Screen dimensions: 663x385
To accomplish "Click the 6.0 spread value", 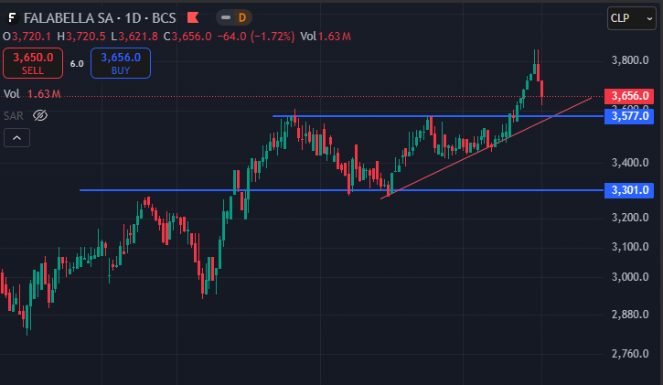I will 77,64.
